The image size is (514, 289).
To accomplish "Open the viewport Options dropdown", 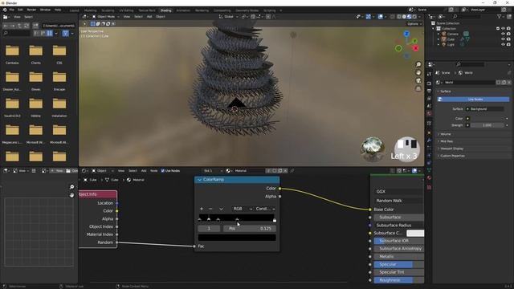I will click(x=414, y=24).
